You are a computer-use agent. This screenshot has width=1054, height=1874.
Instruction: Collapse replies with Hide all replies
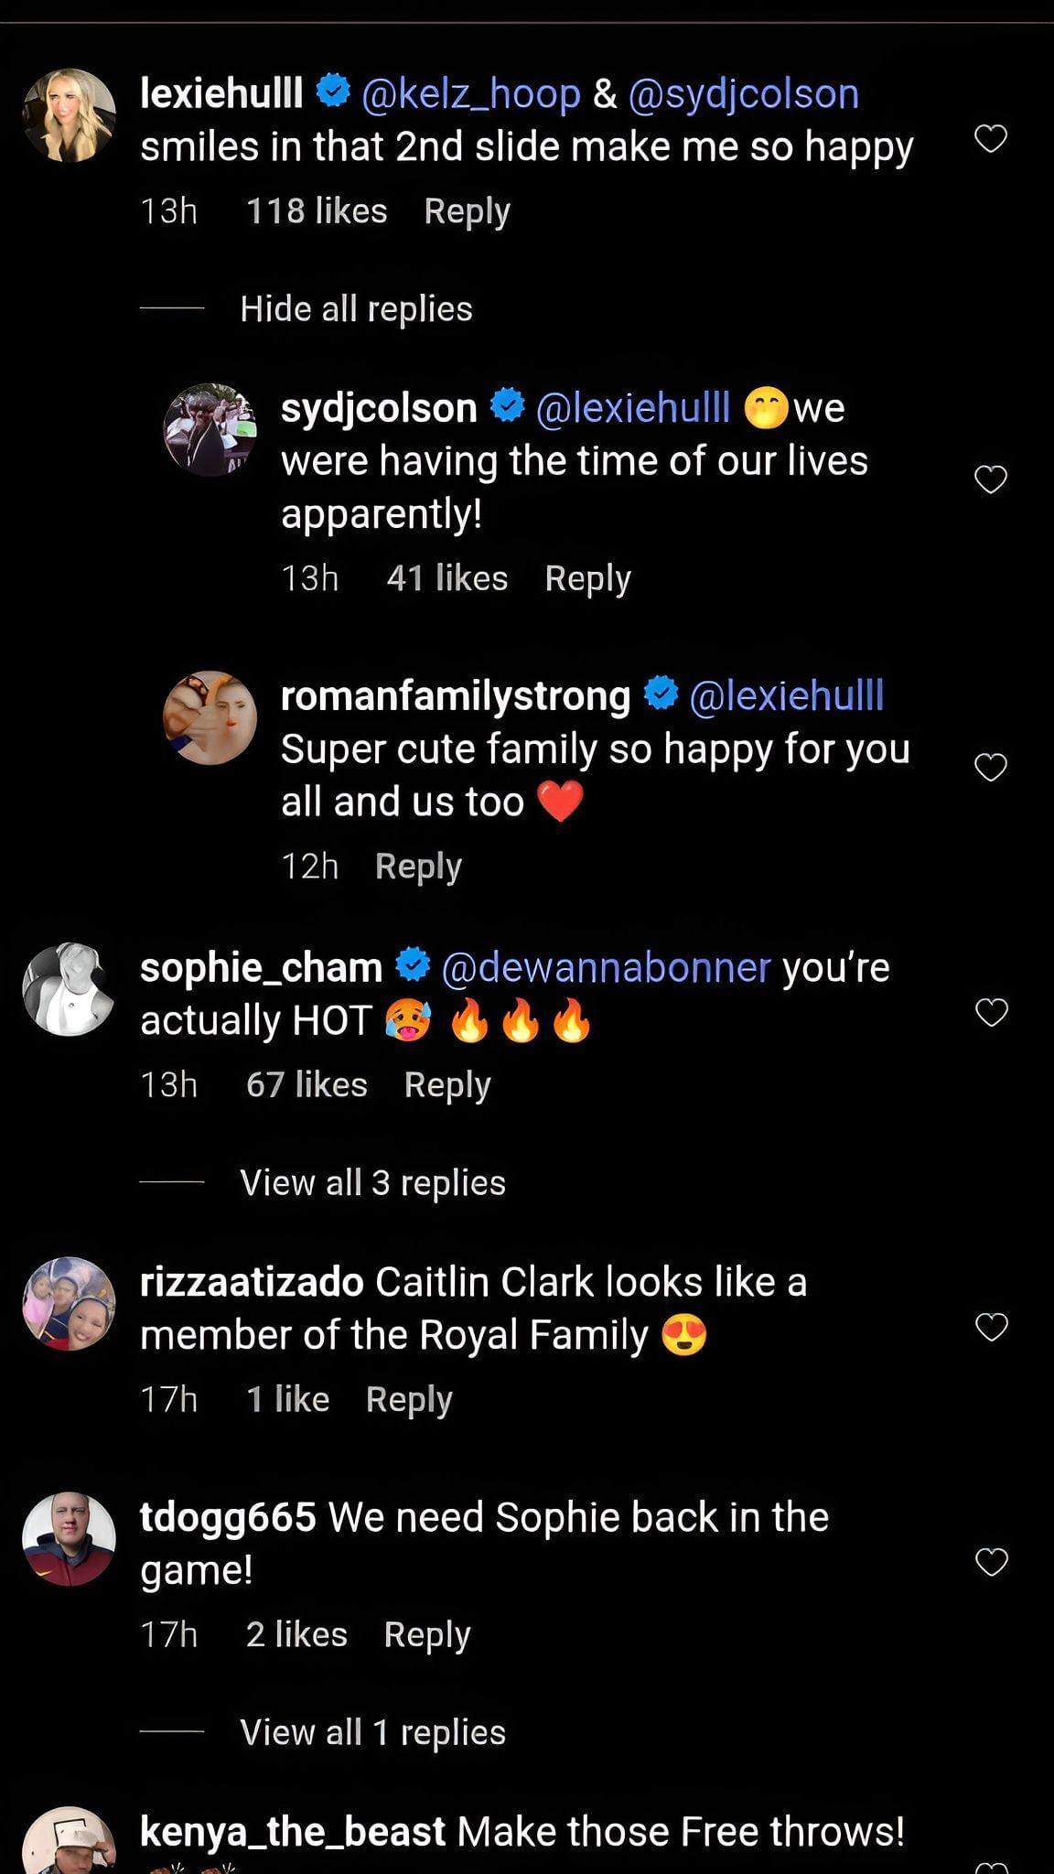(x=356, y=309)
